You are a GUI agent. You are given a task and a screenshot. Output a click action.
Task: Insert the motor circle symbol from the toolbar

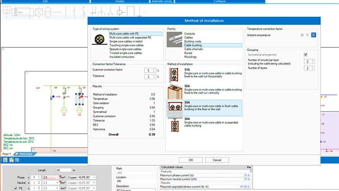(x=101, y=12)
